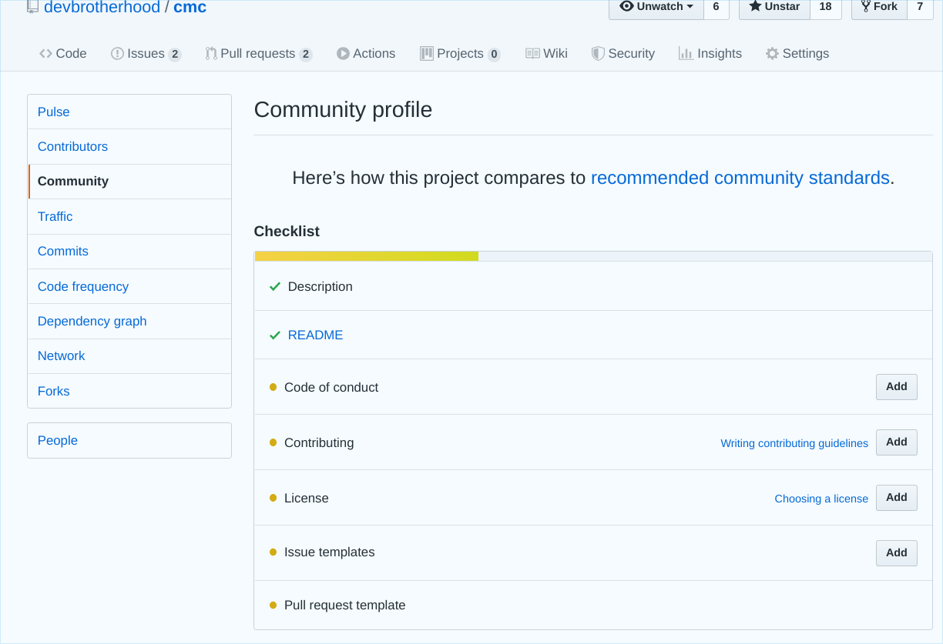The width and height of the screenshot is (943, 644).
Task: Click the Community profile heading
Action: [x=343, y=110]
